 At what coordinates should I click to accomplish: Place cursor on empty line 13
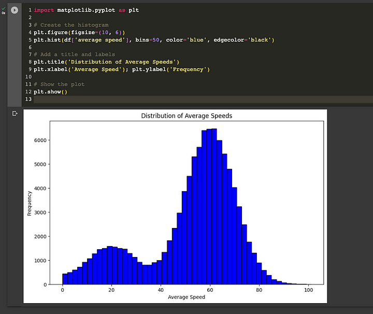pyautogui.click(x=155, y=99)
